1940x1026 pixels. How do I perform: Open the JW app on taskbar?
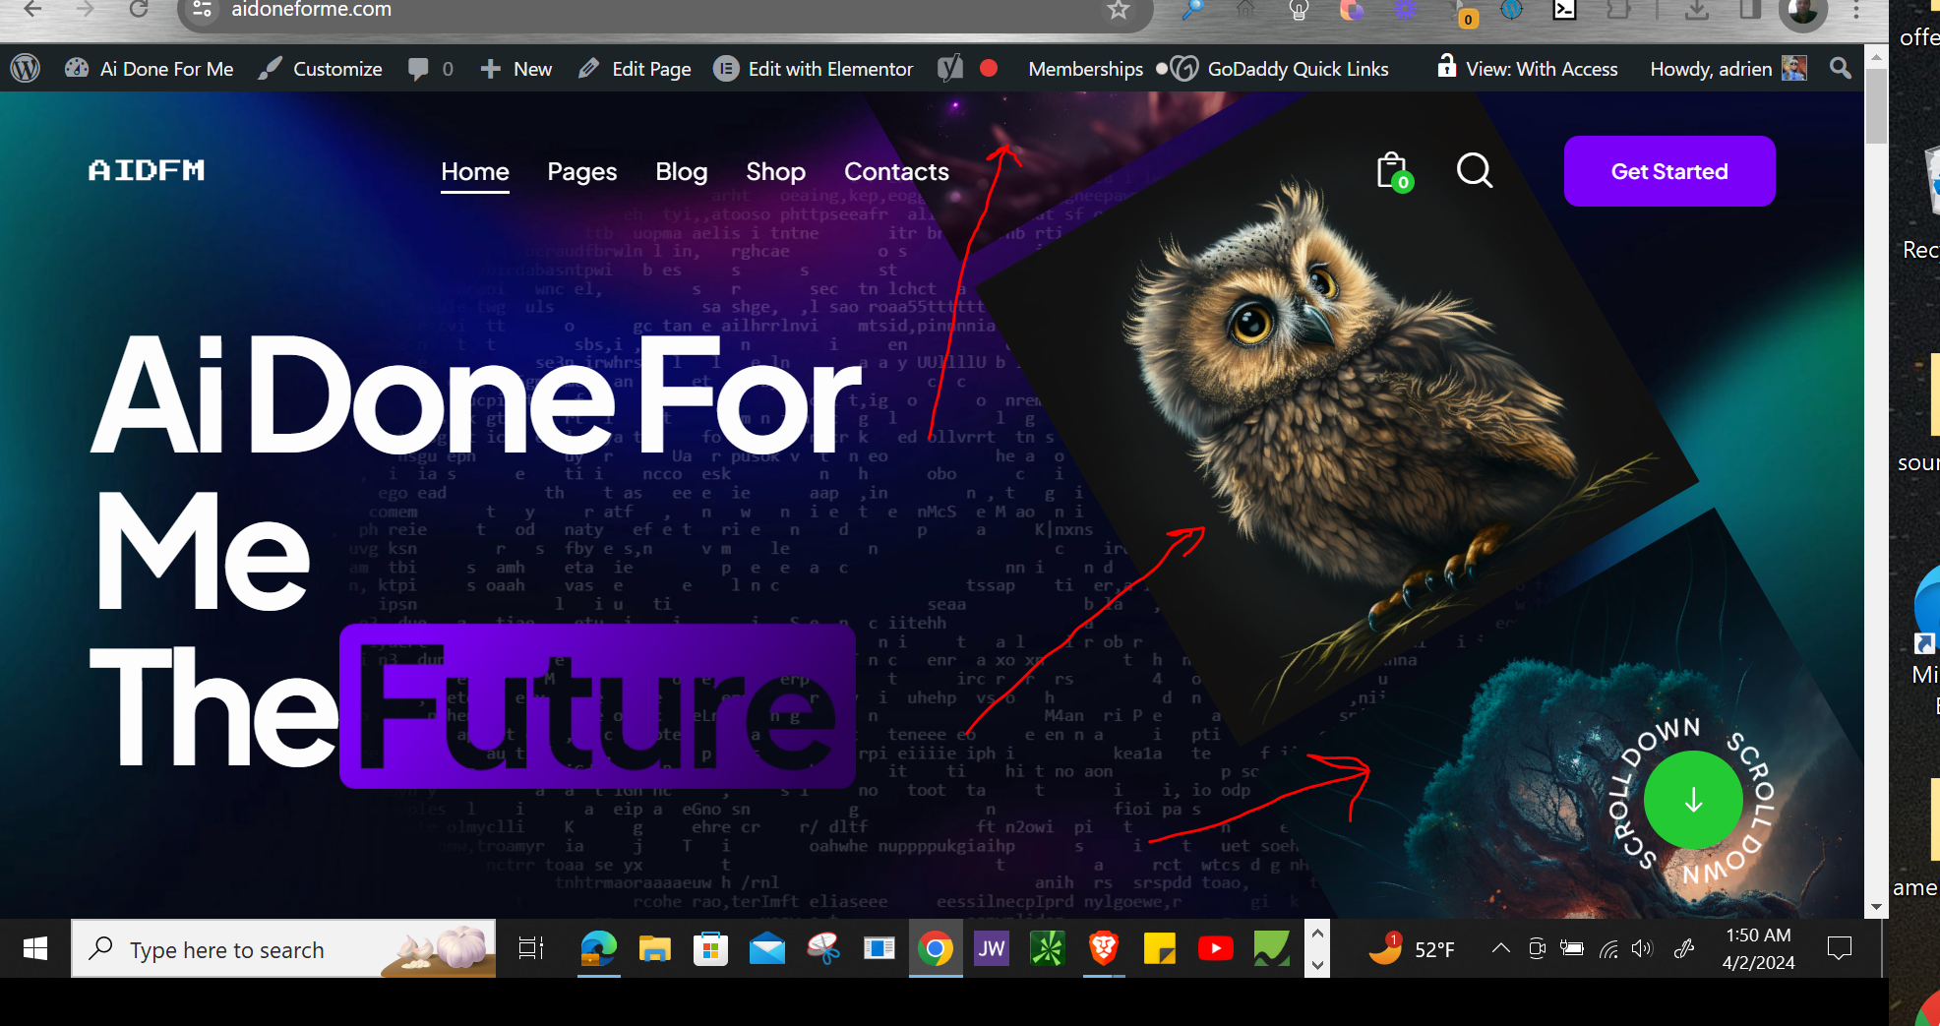click(991, 948)
